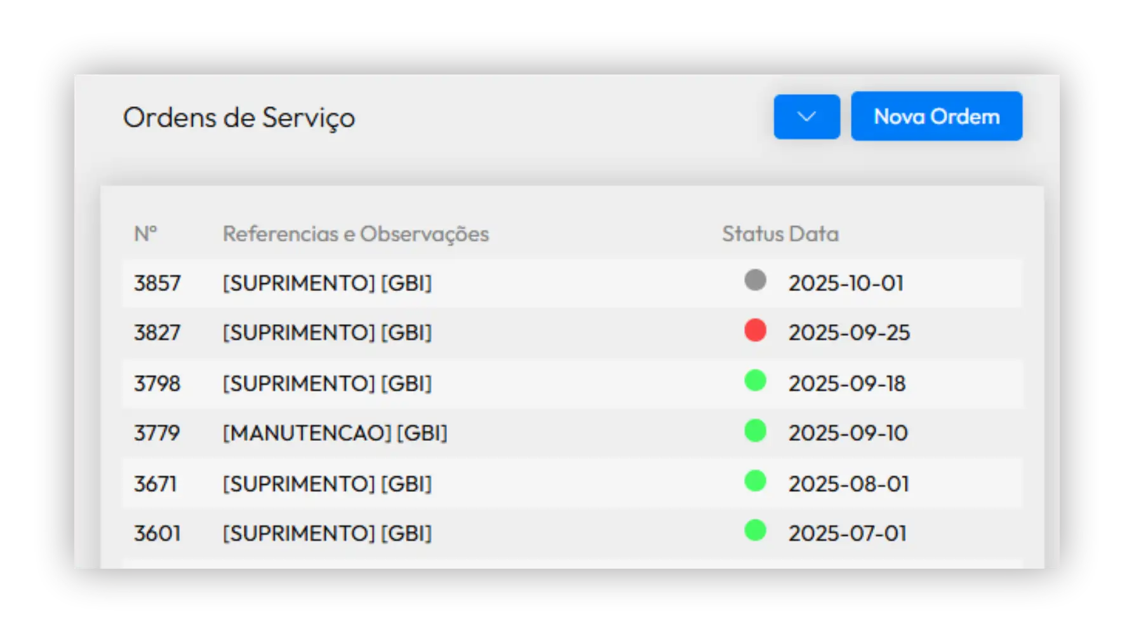Click the date 2025-07-01 of order 3601
1134x643 pixels.
[847, 534]
